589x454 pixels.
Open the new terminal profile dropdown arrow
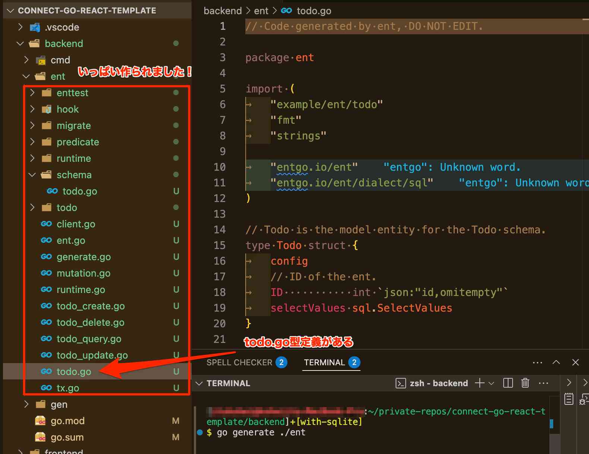(x=491, y=383)
